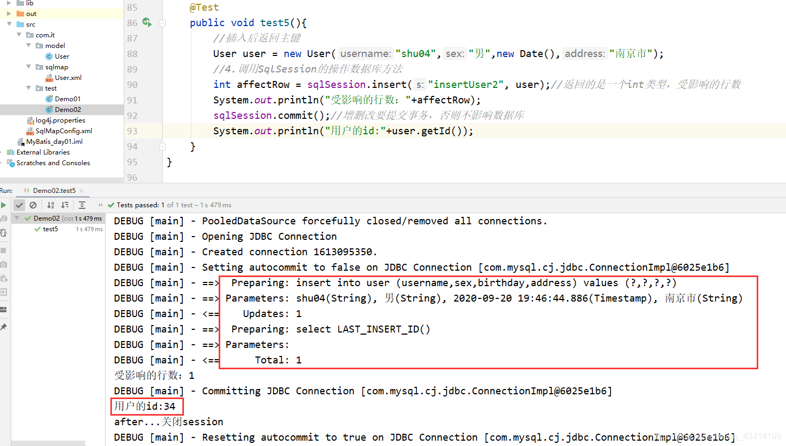
Task: Select Scratches and Consoles node
Action: [x=53, y=163]
